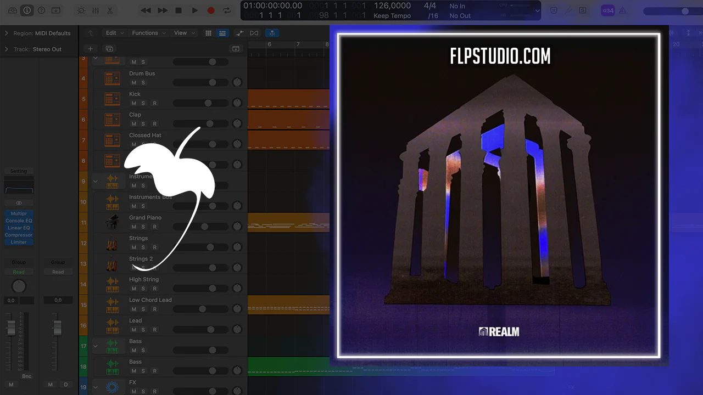This screenshot has width=703, height=395.
Task: Toggle the metronome
Action: (x=622, y=10)
